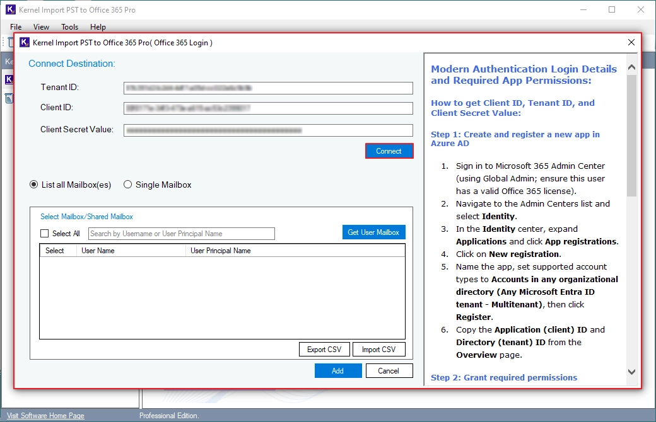Click the Export CSV button
This screenshot has width=656, height=422.
[324, 350]
